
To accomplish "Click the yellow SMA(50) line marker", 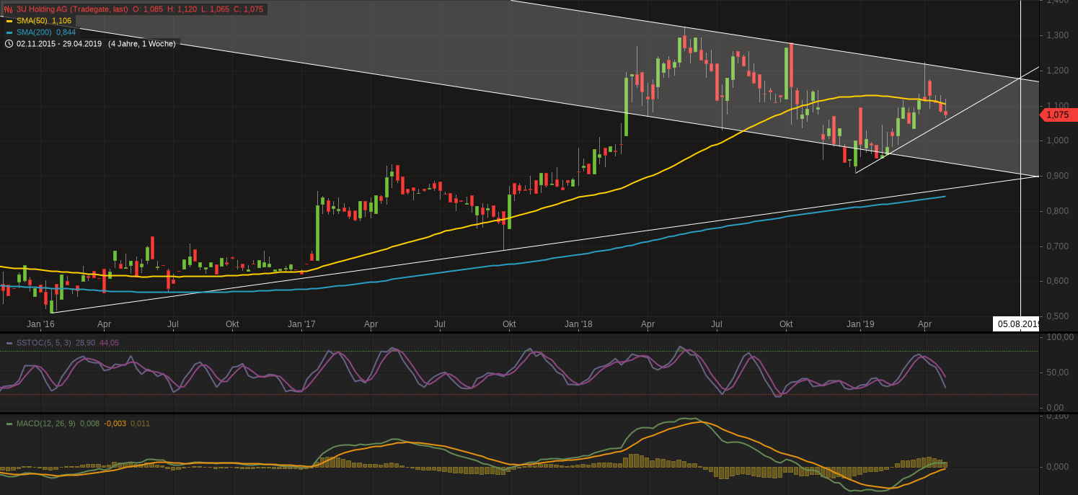I will click(9, 21).
